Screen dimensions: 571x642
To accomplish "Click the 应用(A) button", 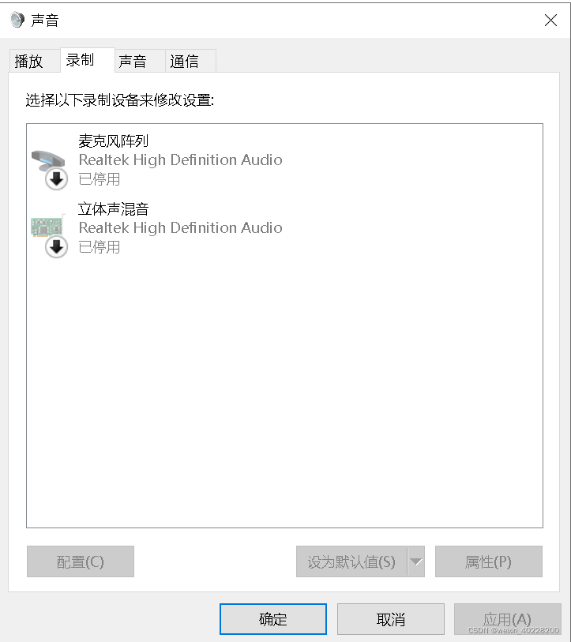I will 507,618.
